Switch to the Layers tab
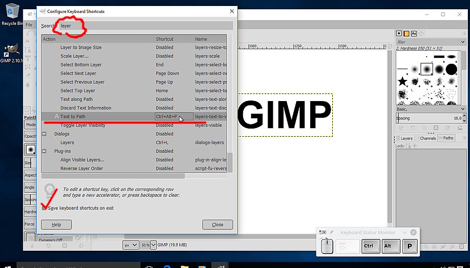Image resolution: width=470 pixels, height=268 pixels. [404, 138]
